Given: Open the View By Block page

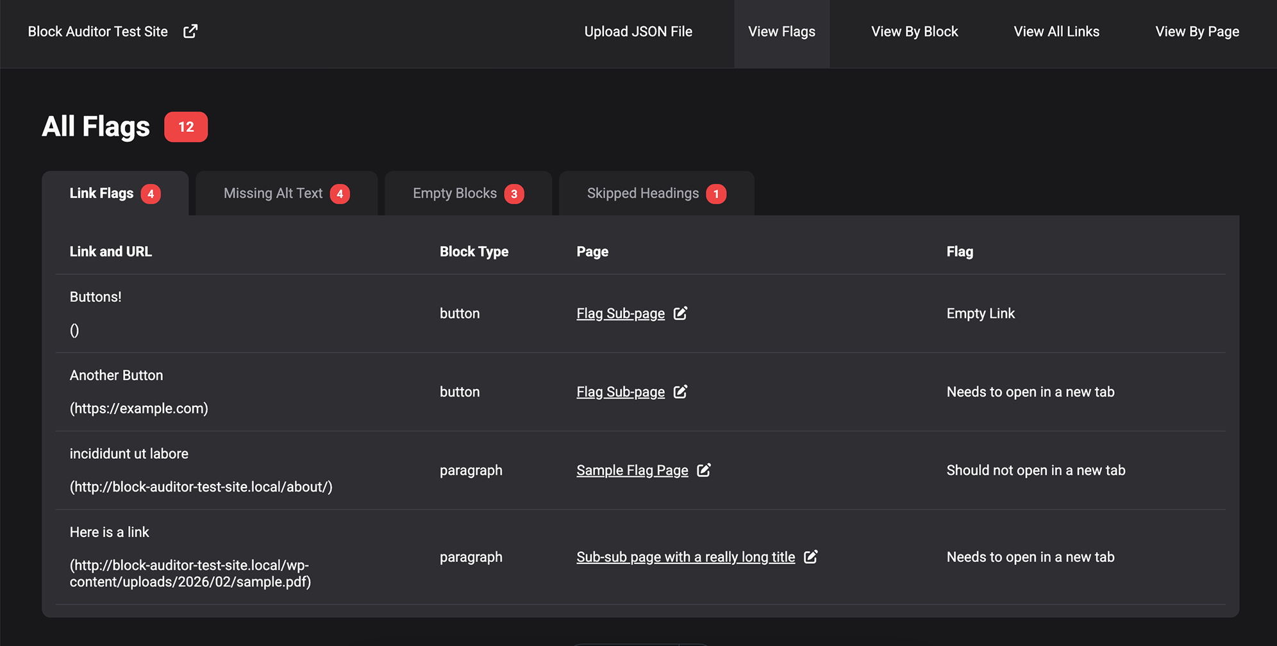Looking at the screenshot, I should (x=914, y=32).
